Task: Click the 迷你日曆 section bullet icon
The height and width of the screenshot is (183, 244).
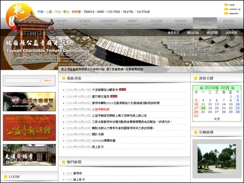Action: pyautogui.click(x=196, y=78)
